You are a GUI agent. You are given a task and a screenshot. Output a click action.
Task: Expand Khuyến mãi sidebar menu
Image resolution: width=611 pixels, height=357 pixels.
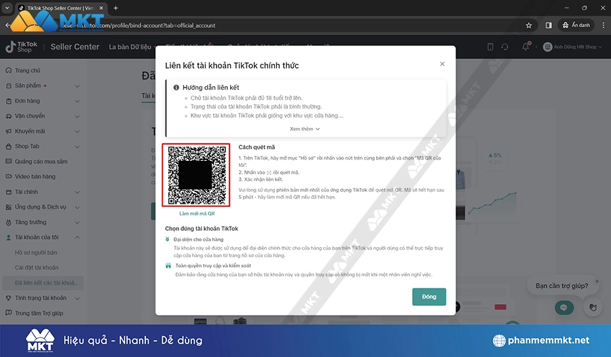pos(77,132)
